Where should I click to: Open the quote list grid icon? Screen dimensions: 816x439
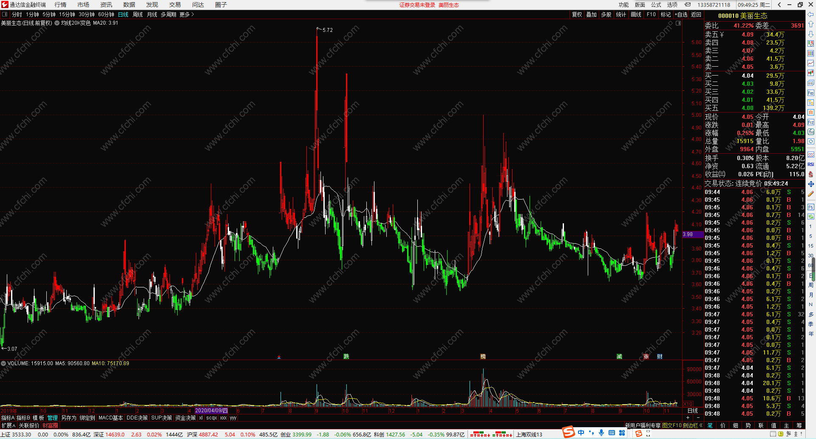(811, 53)
